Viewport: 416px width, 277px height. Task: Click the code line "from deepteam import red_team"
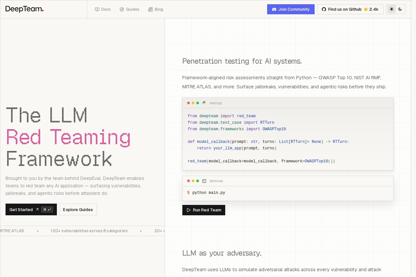(x=222, y=116)
